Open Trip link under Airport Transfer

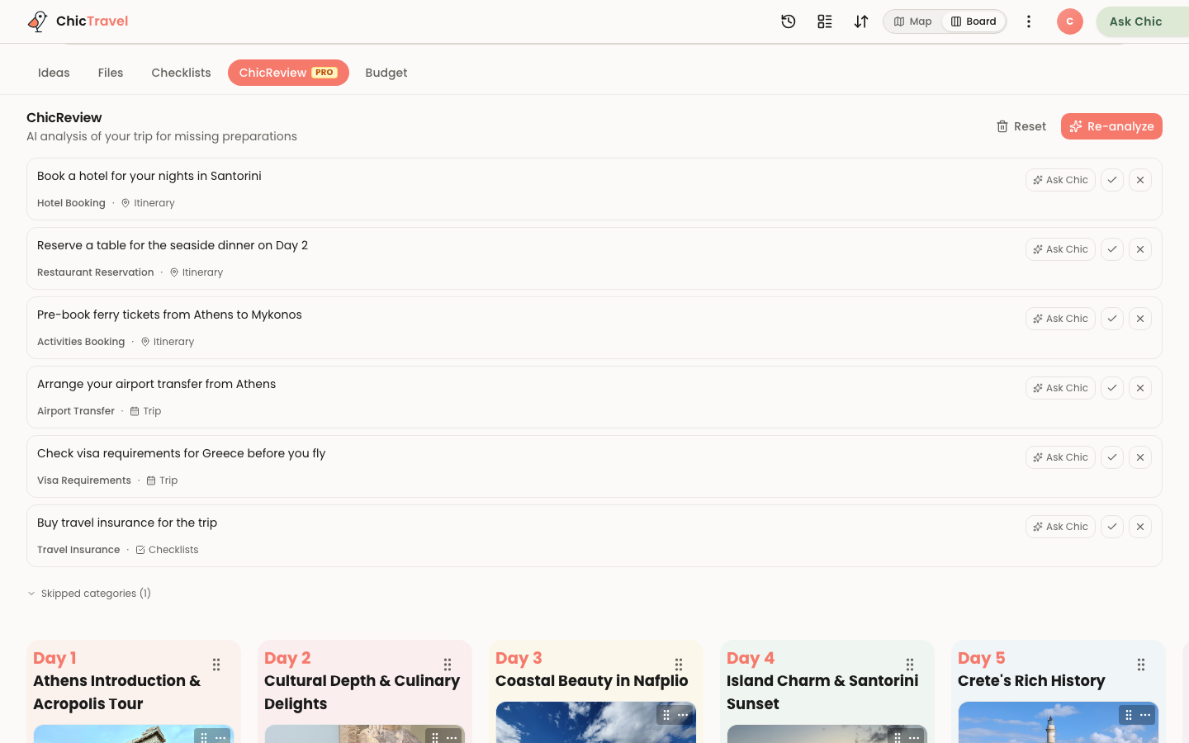click(x=145, y=411)
